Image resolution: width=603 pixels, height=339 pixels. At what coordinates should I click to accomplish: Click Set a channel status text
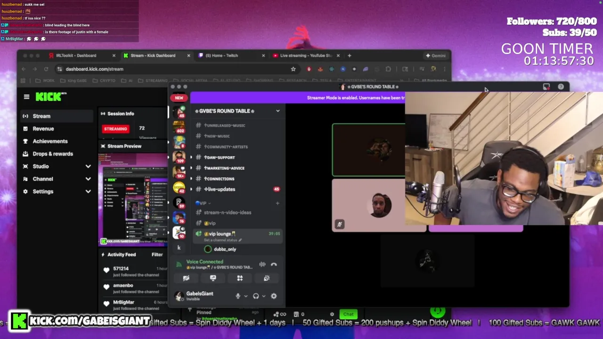point(223,240)
